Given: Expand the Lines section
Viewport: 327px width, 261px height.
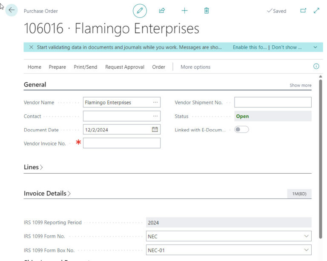Looking at the screenshot, I should pos(33,167).
